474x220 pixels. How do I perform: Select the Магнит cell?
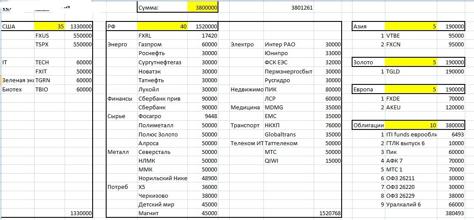tap(163, 213)
